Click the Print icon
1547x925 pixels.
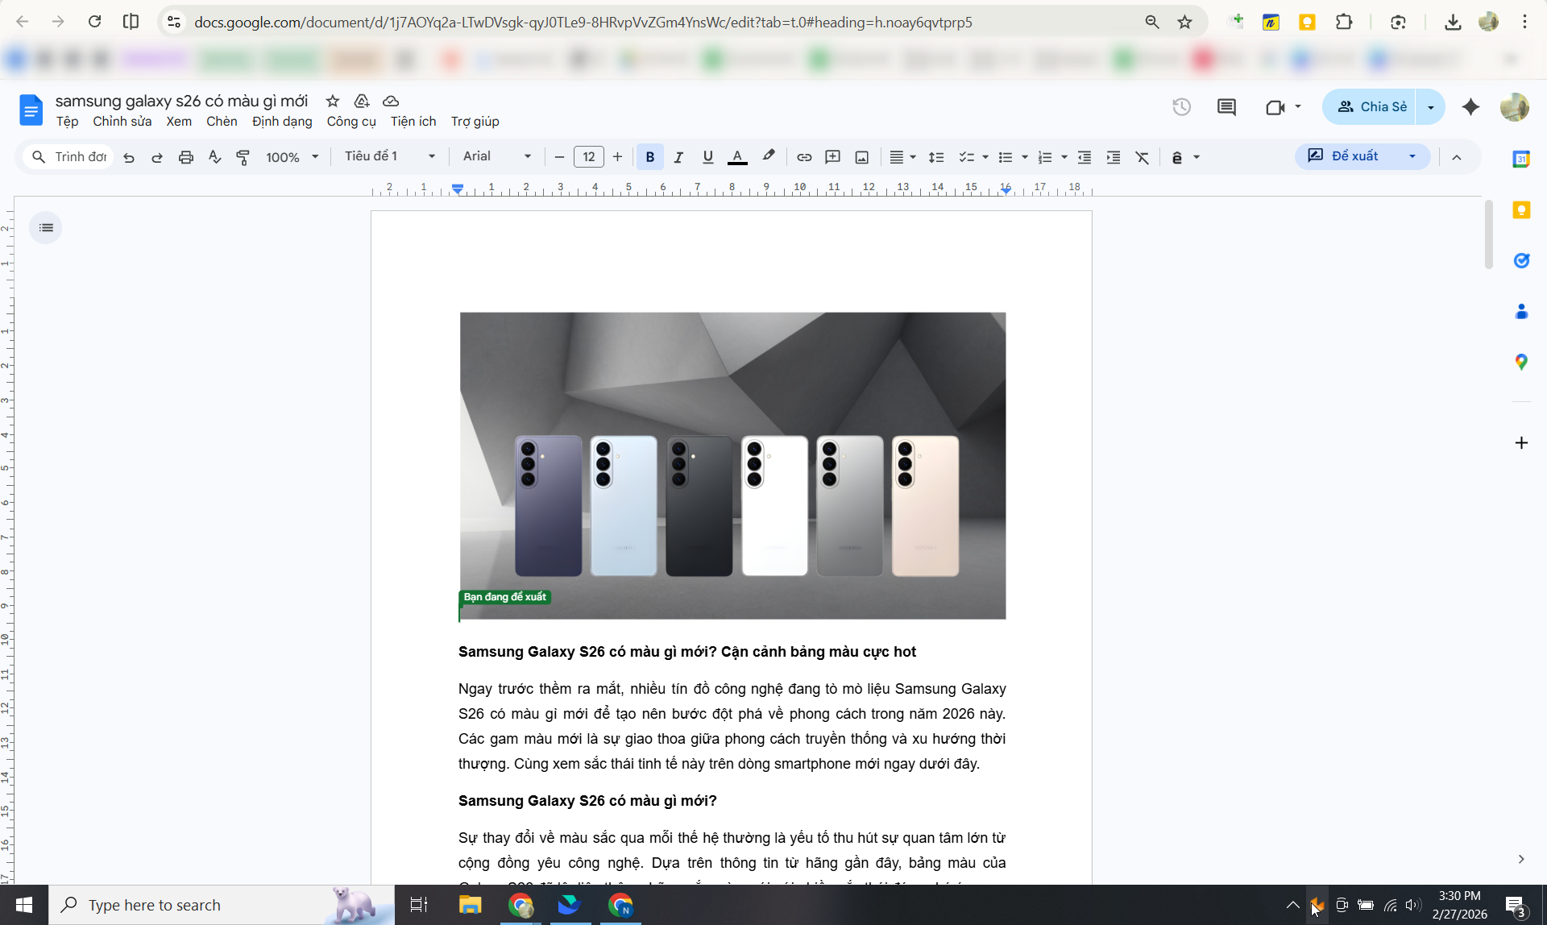click(x=186, y=157)
